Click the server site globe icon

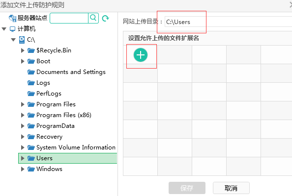pyautogui.click(x=12, y=18)
